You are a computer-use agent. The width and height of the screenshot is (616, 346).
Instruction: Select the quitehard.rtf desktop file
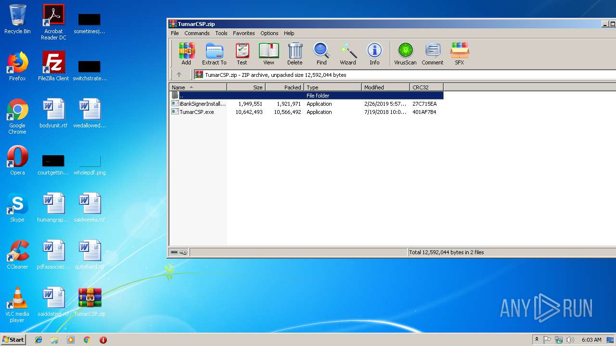point(90,255)
